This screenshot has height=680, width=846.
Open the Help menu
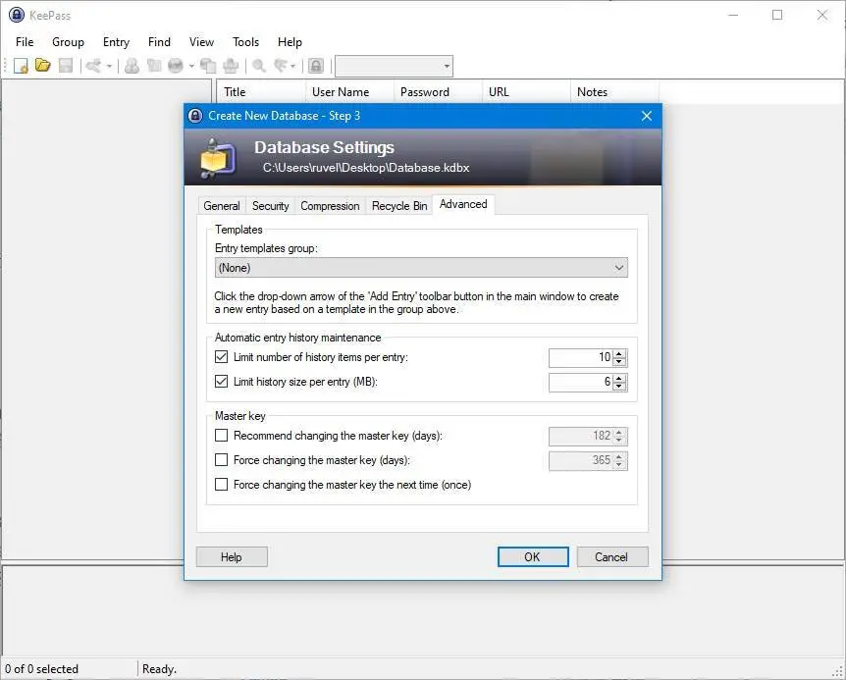click(290, 42)
